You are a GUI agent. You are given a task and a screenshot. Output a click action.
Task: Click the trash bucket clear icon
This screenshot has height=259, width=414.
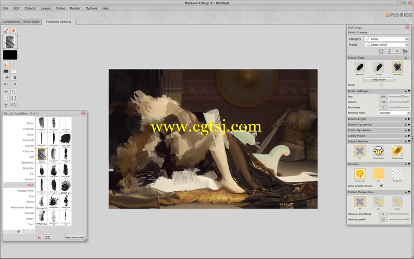coord(6,105)
